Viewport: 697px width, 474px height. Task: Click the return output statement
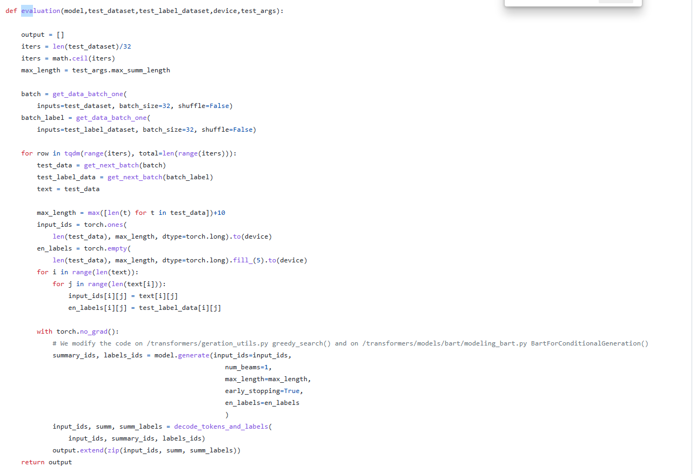coord(46,462)
